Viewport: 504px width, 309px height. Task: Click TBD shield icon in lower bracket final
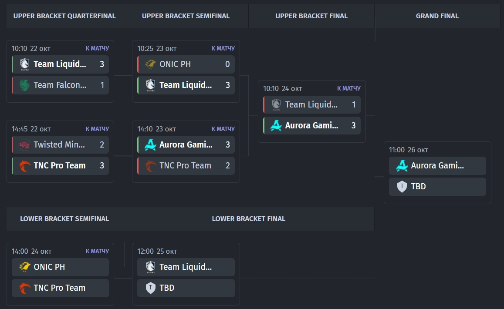coord(150,288)
